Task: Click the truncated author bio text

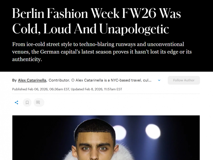Action: pos(113,80)
